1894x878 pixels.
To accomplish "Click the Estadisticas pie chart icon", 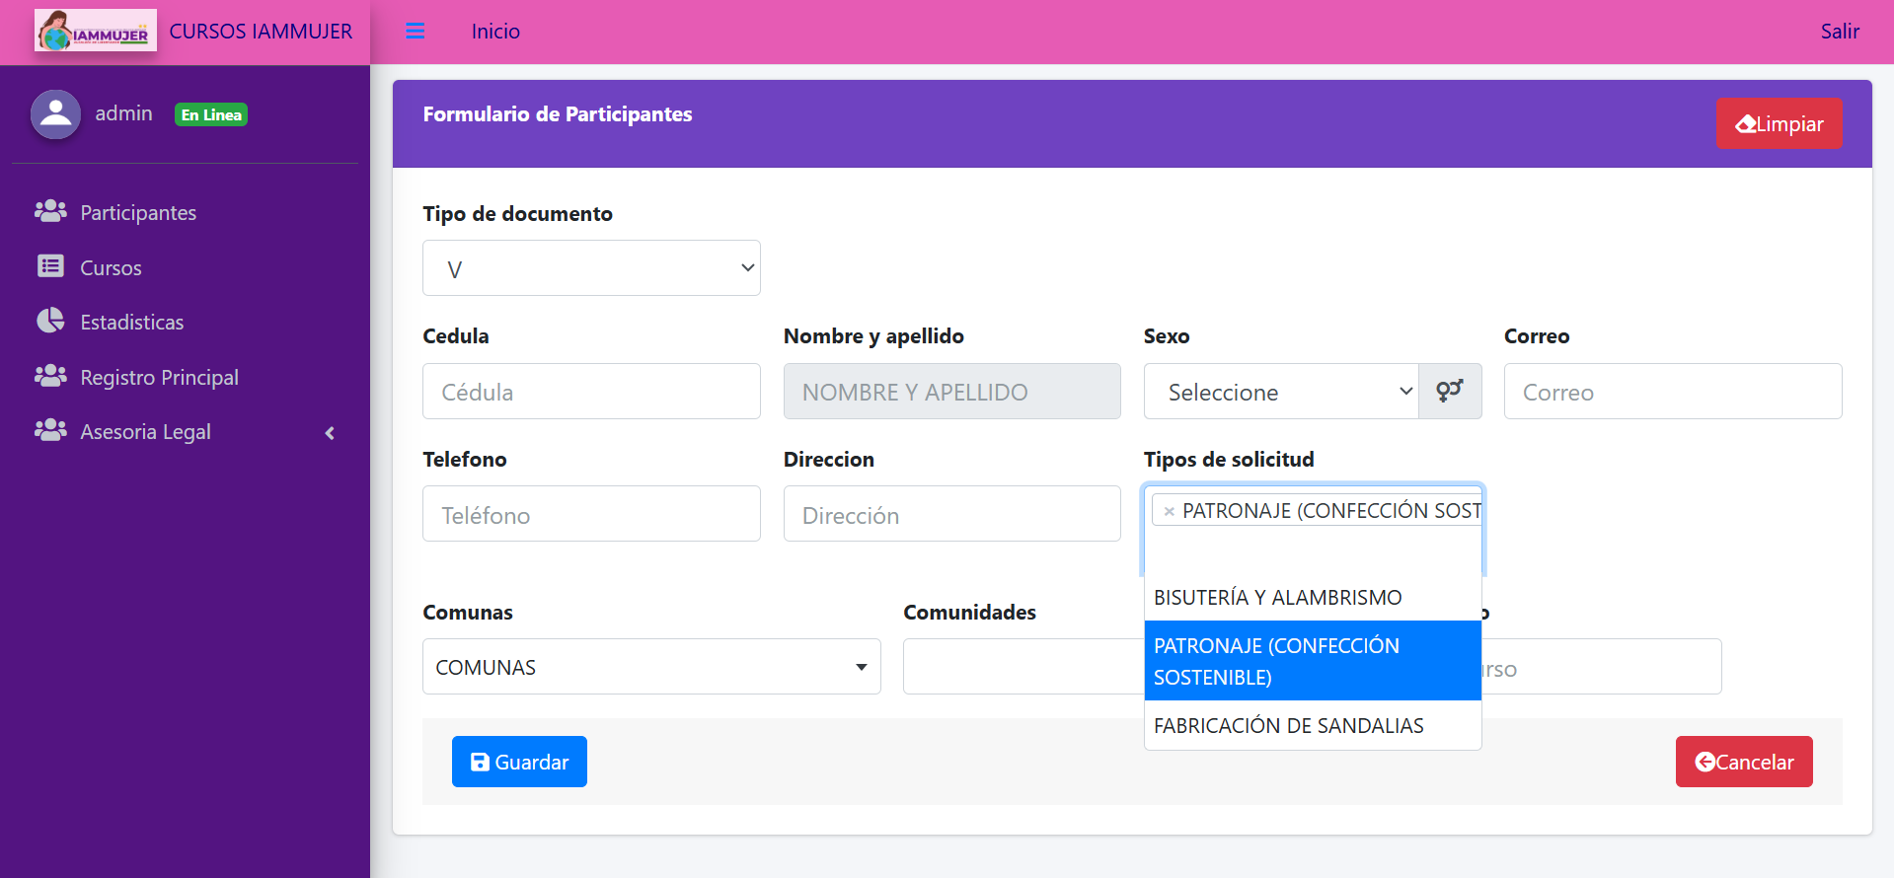I will coord(50,322).
